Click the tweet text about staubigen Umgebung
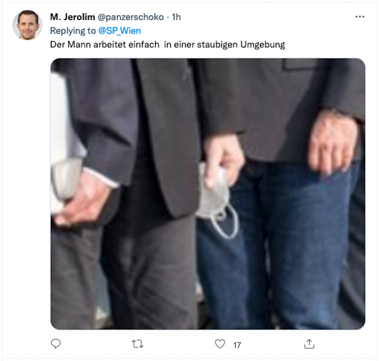The height and width of the screenshot is (361, 379). click(x=167, y=45)
